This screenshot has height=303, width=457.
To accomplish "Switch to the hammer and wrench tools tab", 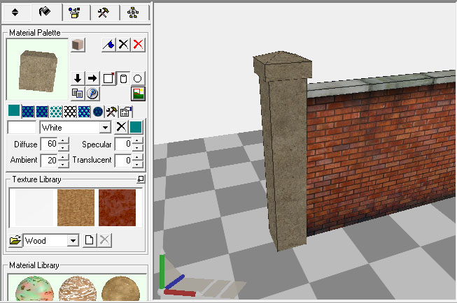I will click(104, 12).
